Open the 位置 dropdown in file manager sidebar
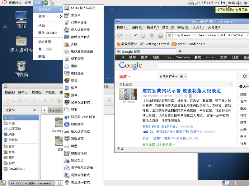Image resolution: width=249 pixels, height=186 pixels. pos(10,110)
